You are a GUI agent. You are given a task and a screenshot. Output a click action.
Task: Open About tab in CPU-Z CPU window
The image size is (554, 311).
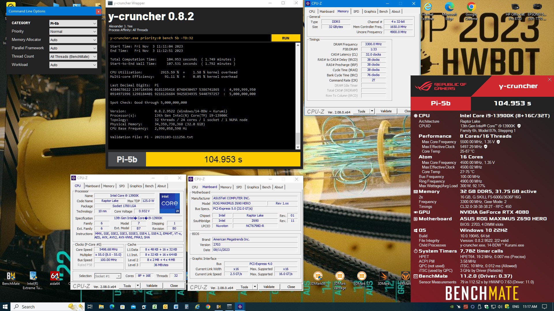(x=161, y=186)
